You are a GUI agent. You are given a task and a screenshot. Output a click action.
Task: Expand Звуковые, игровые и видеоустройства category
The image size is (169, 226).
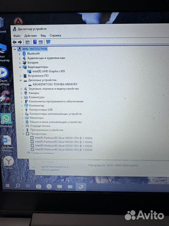[x=21, y=89]
